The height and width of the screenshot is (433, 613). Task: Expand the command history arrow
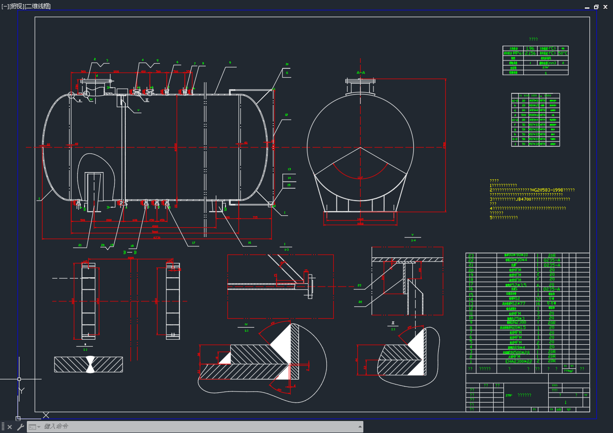tap(360, 427)
